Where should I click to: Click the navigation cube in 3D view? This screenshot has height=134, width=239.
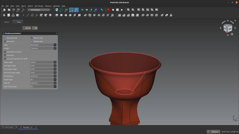pos(228,28)
